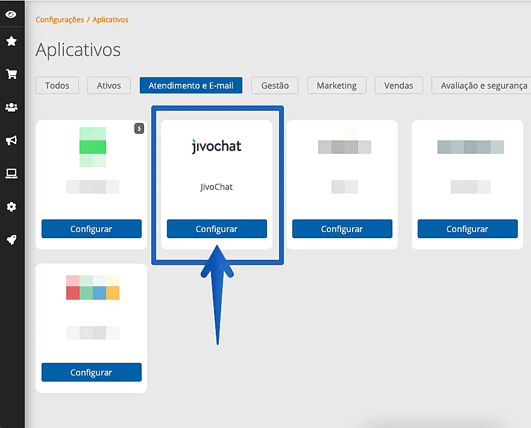
Task: Open the star favorites icon in sidebar
Action: 11,42
